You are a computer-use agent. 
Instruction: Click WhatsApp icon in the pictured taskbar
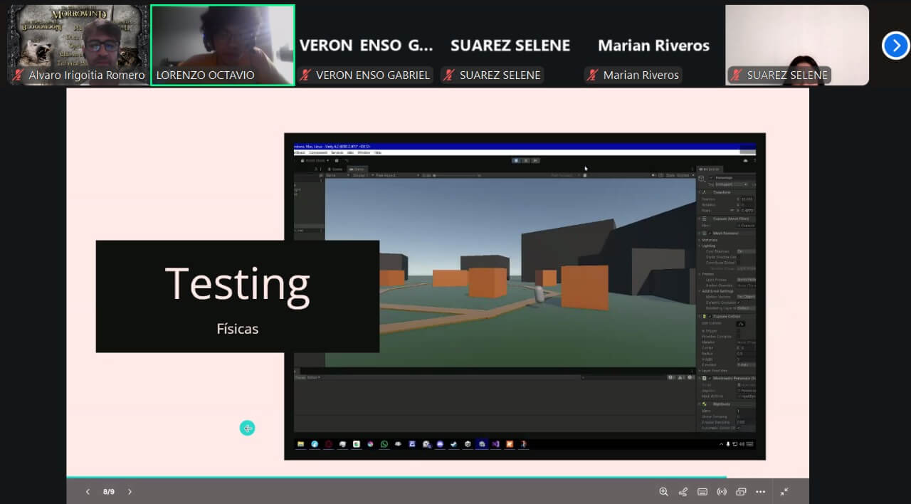point(384,444)
